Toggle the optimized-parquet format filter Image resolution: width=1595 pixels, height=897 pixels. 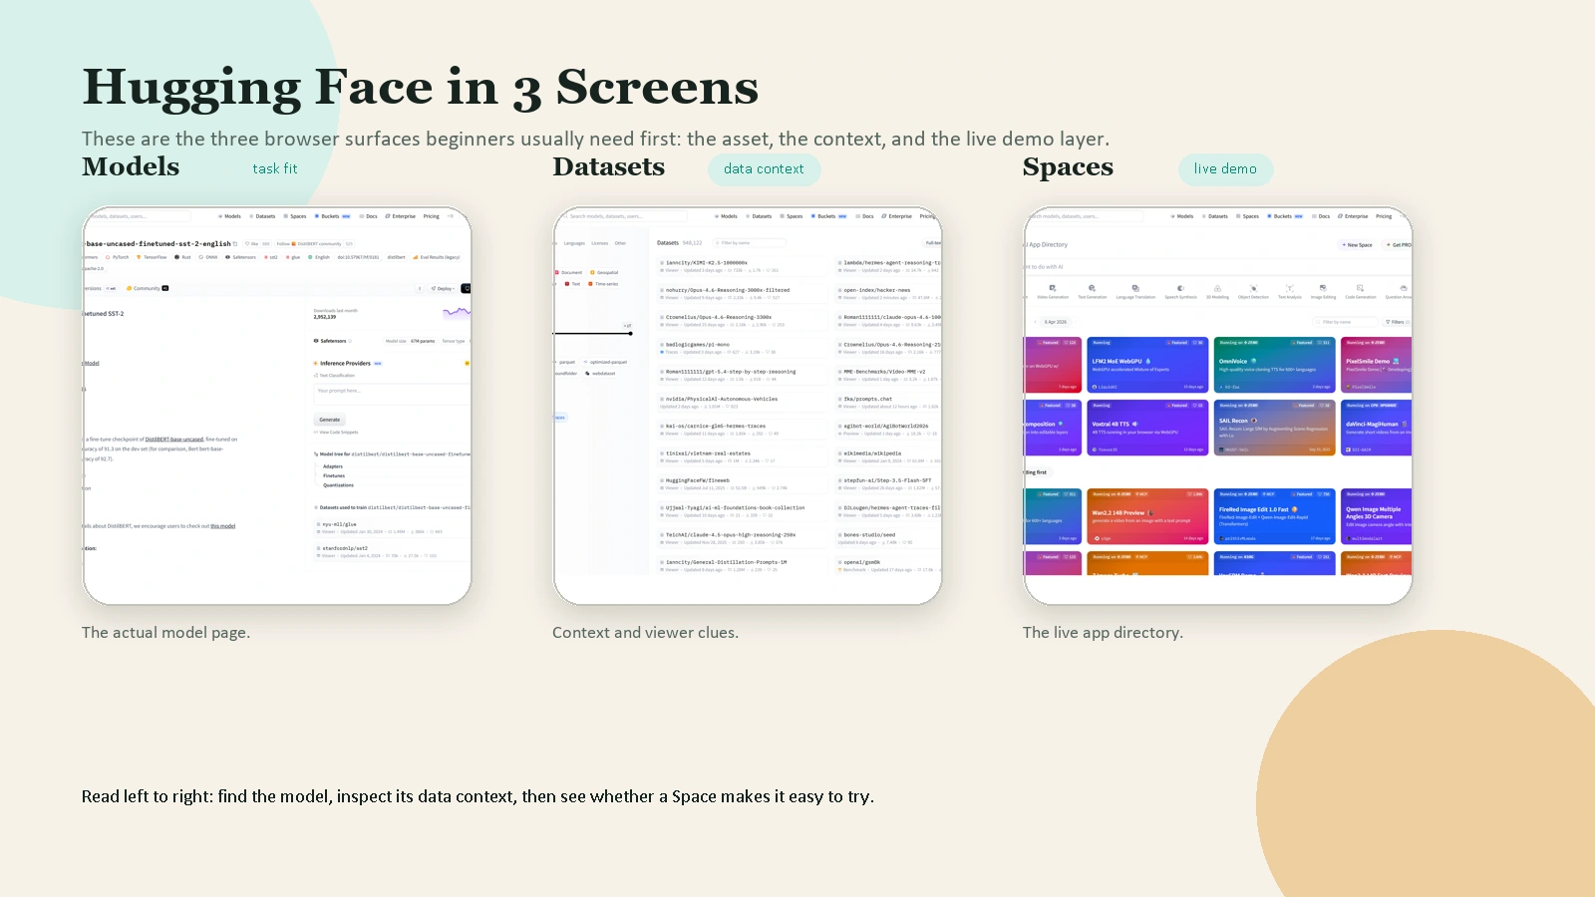tap(604, 362)
